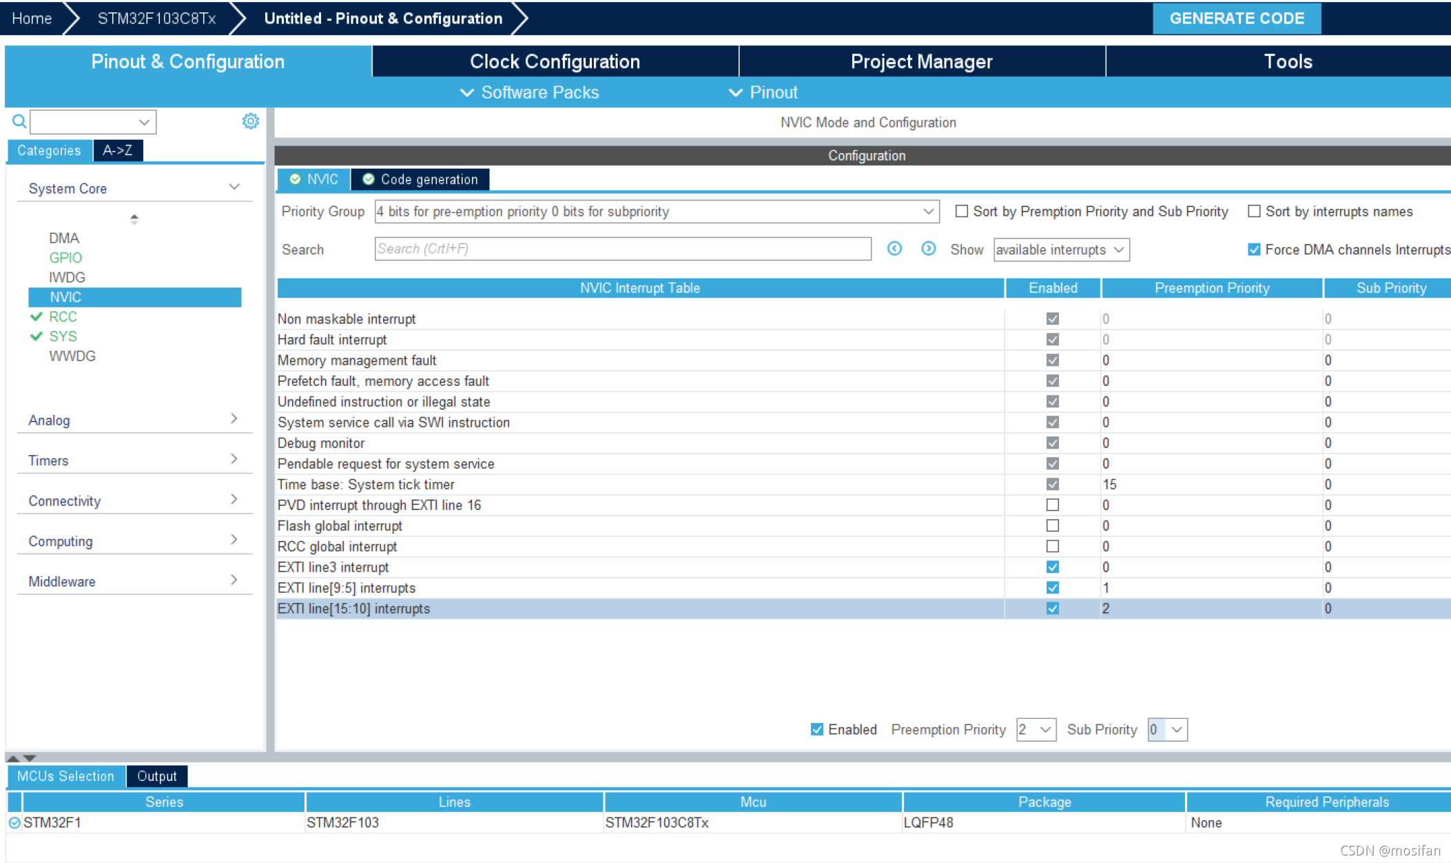Click the green checkmark beside RCC
The width and height of the screenshot is (1451, 863).
point(37,316)
